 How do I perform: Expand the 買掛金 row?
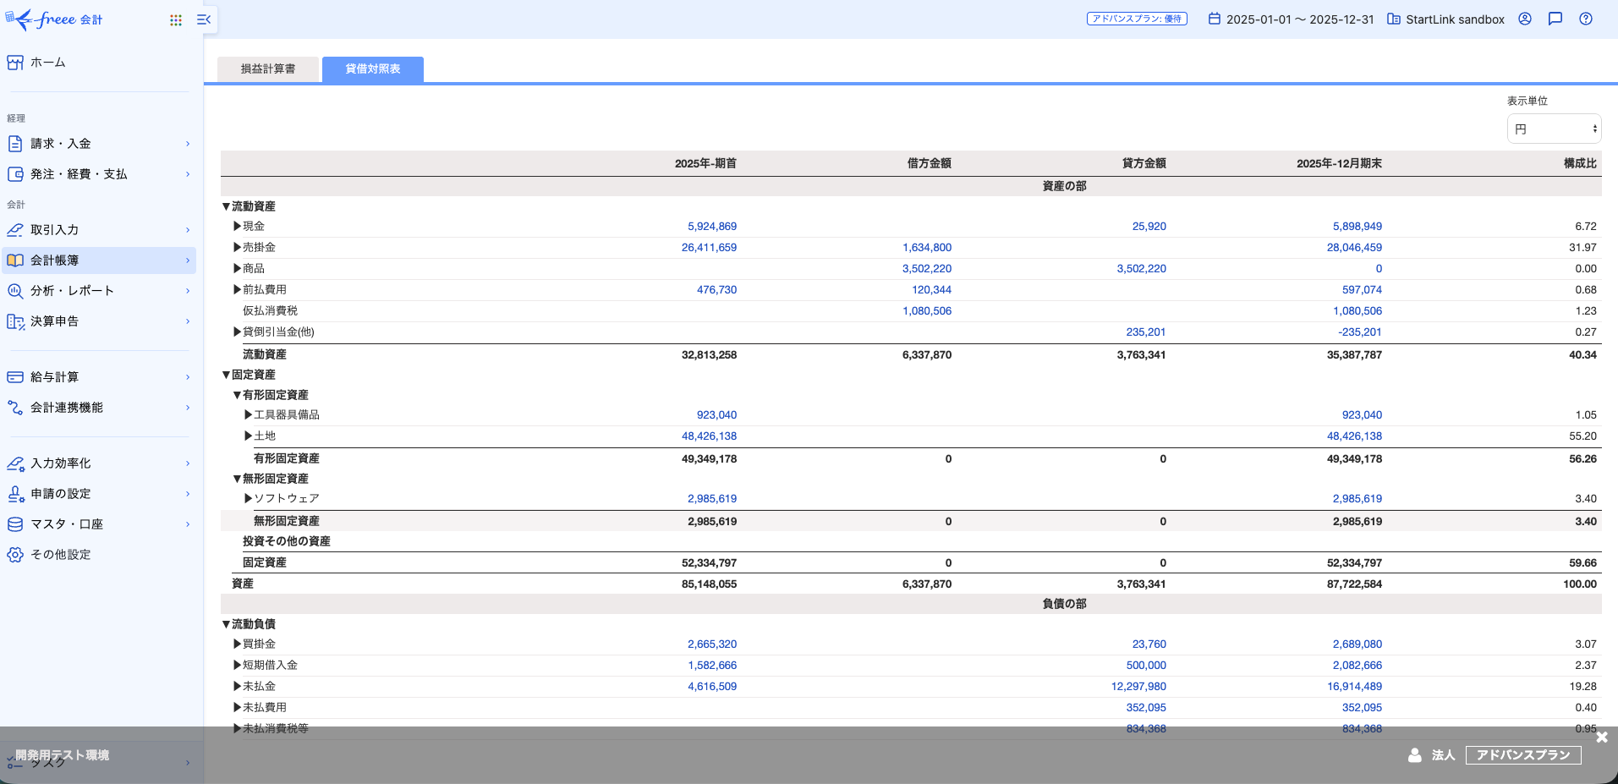(238, 644)
